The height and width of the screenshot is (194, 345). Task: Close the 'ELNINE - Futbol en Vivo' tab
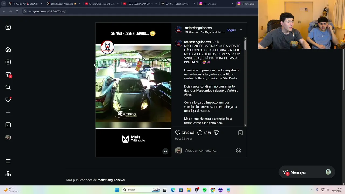click(x=194, y=4)
